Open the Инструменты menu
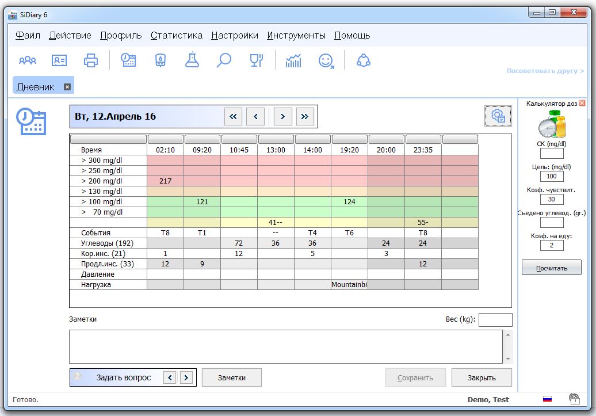 click(x=296, y=35)
